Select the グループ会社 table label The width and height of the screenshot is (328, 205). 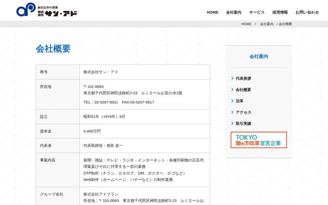point(51,194)
